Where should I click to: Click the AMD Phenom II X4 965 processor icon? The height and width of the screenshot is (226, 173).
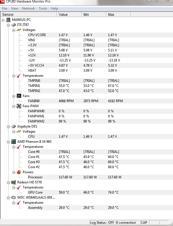coord(14,142)
